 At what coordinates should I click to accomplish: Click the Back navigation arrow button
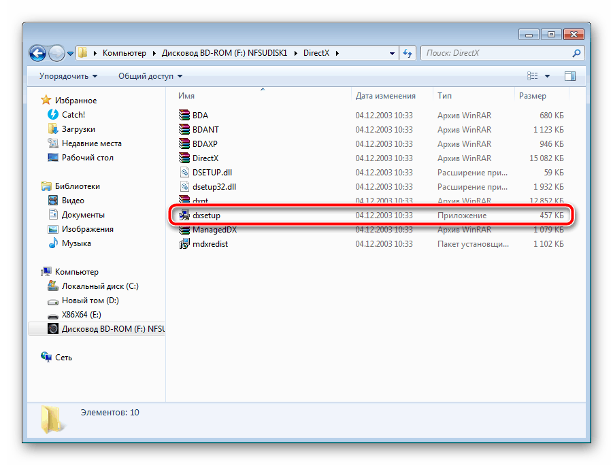pos(38,53)
